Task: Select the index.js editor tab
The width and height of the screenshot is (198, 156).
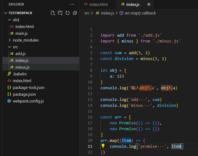Action: click(135, 5)
